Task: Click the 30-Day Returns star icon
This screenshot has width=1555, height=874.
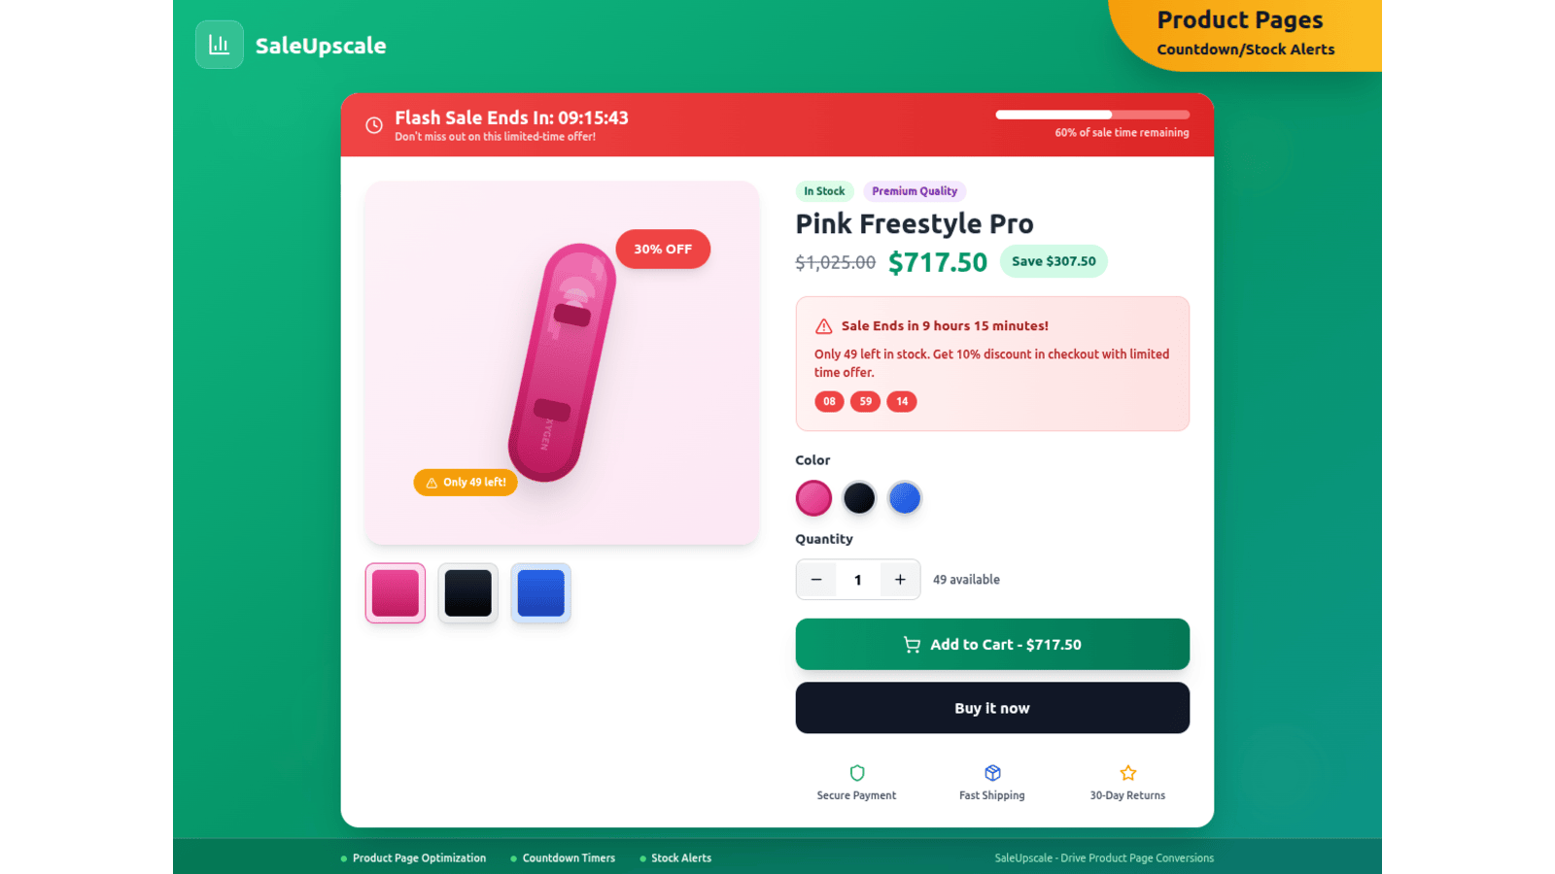Action: (1128, 773)
